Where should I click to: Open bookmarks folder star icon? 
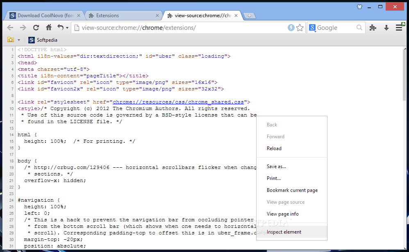pos(11,40)
